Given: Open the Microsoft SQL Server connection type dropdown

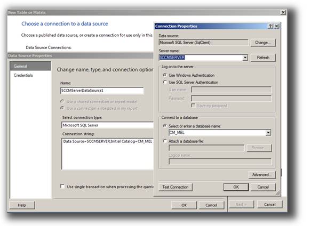Looking at the screenshot, I should 107,125.
